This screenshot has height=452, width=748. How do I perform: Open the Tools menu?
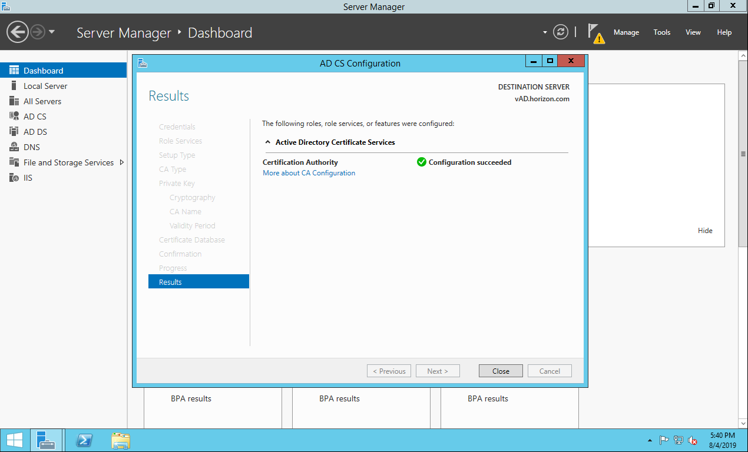pos(661,32)
